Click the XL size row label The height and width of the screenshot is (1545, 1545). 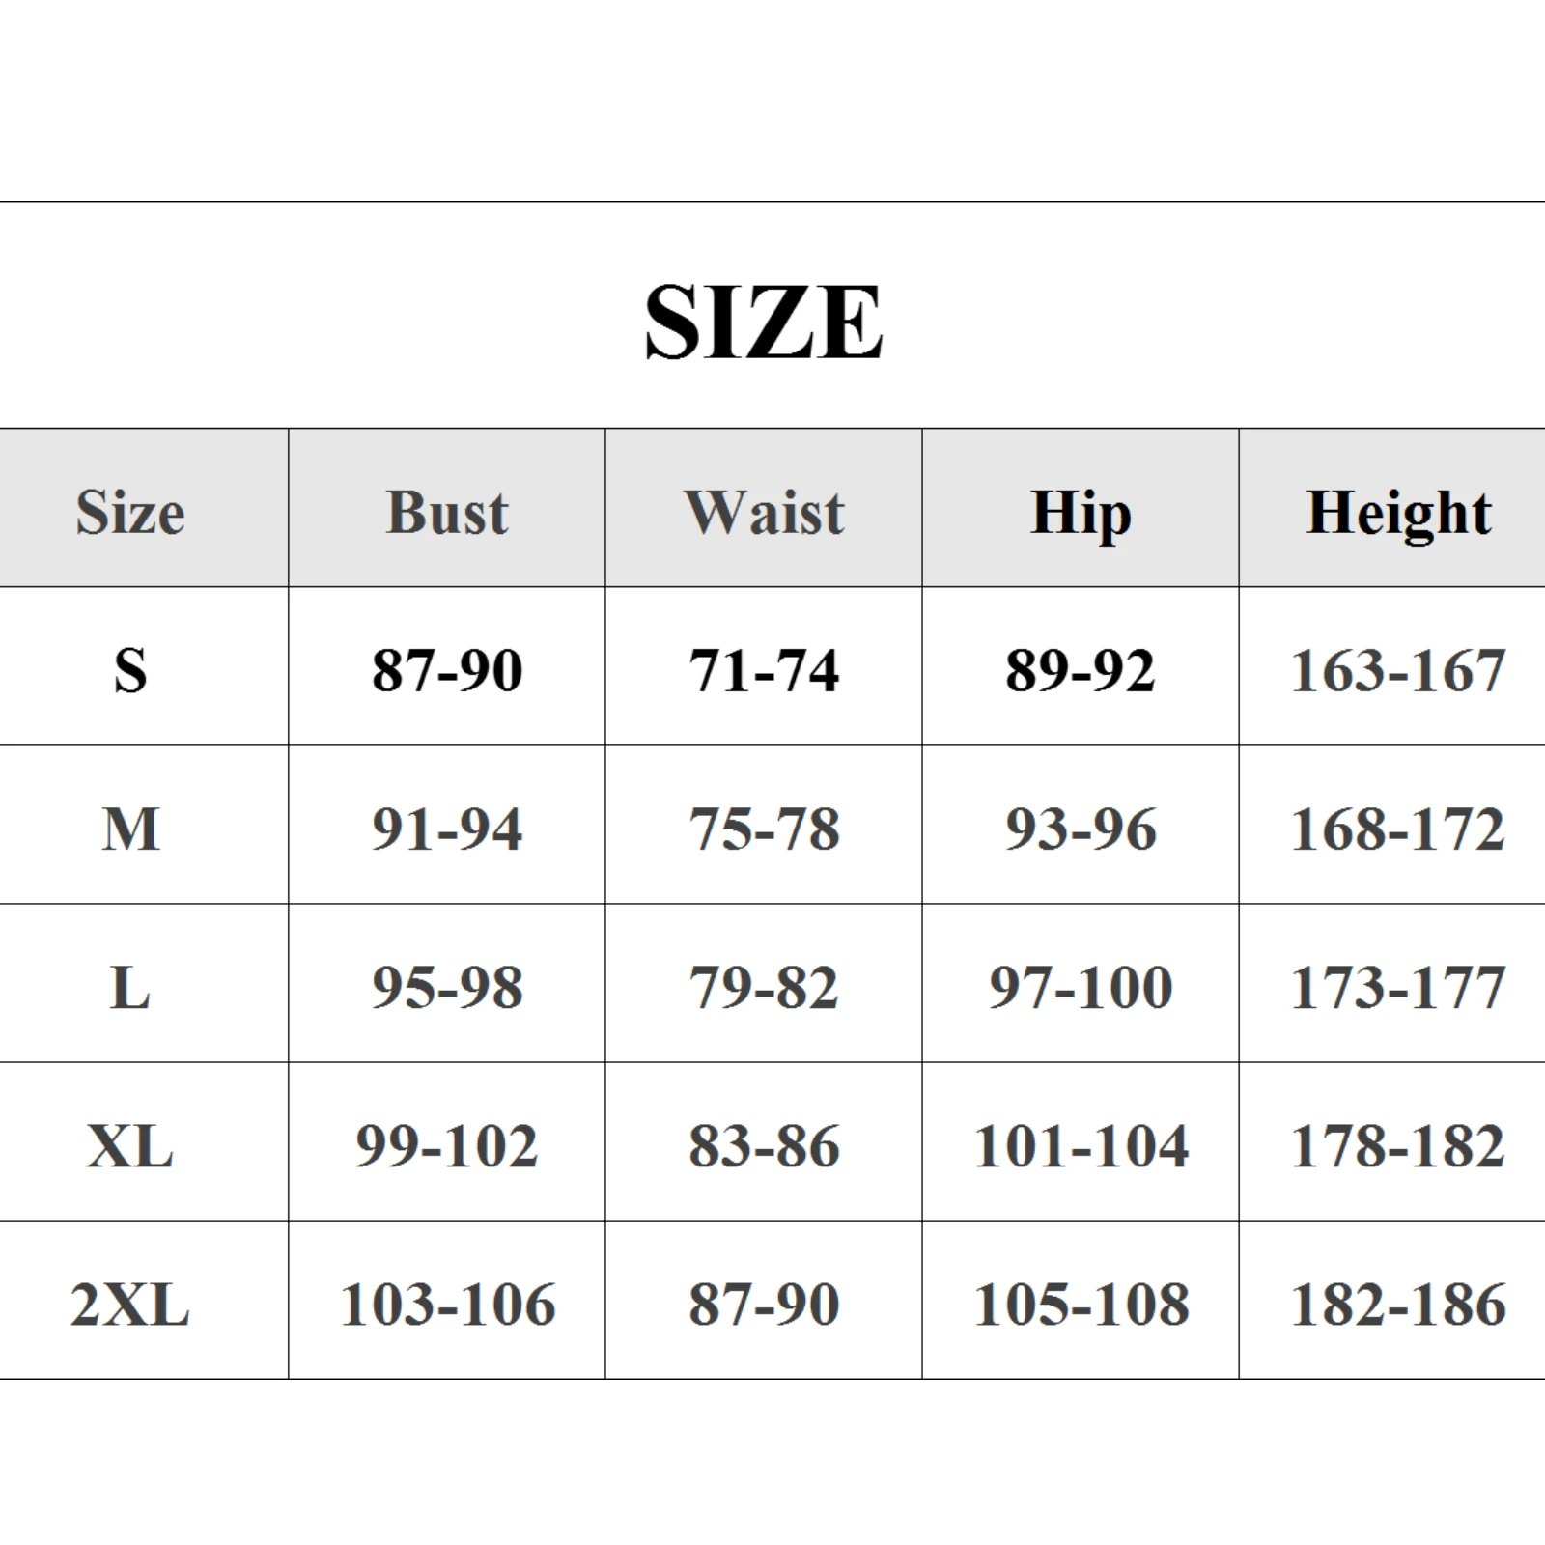[x=130, y=1146]
